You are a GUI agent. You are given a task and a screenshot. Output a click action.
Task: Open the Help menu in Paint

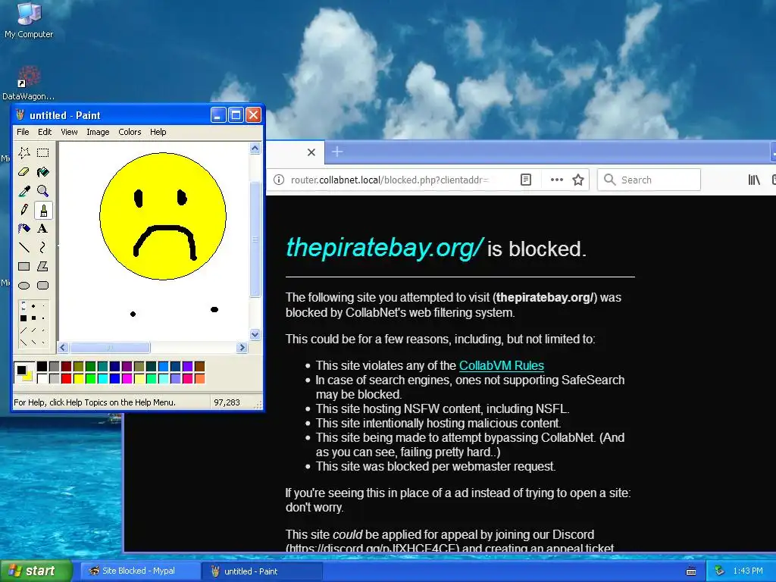(158, 132)
